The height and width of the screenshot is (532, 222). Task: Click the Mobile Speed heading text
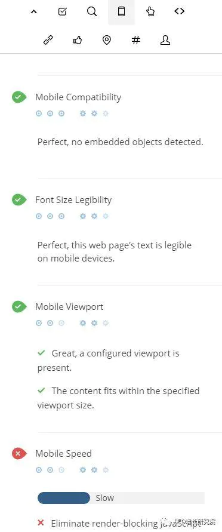click(63, 454)
